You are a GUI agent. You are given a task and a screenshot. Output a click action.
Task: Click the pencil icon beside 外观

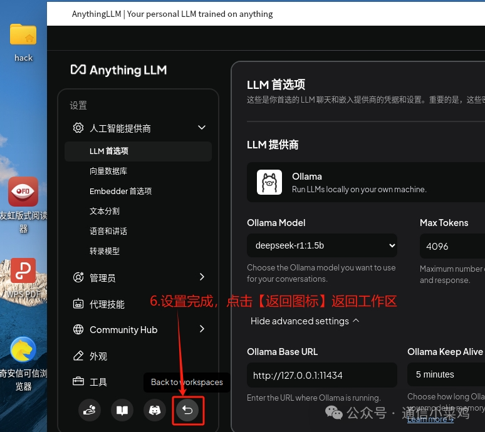click(78, 356)
